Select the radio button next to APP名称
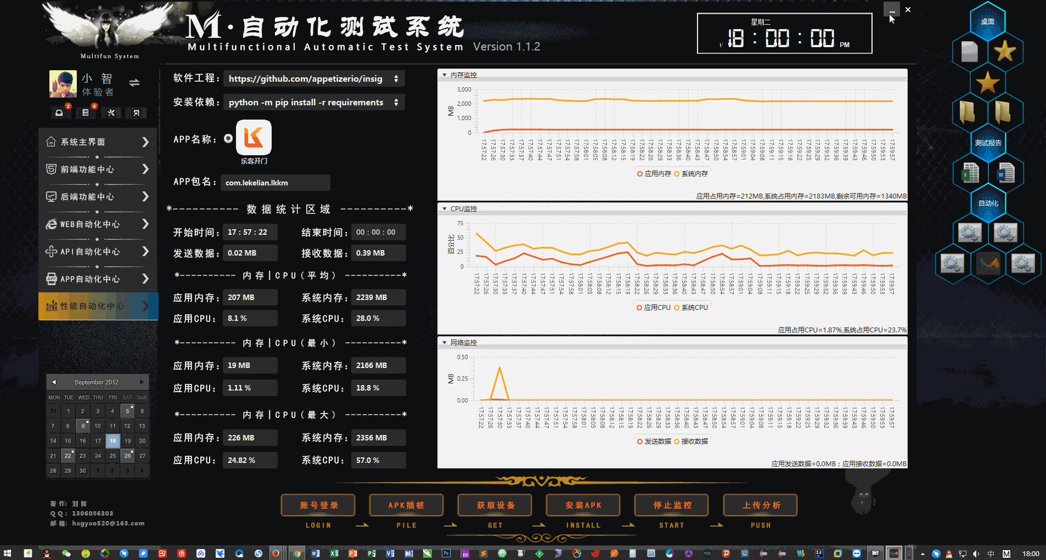 pyautogui.click(x=227, y=138)
